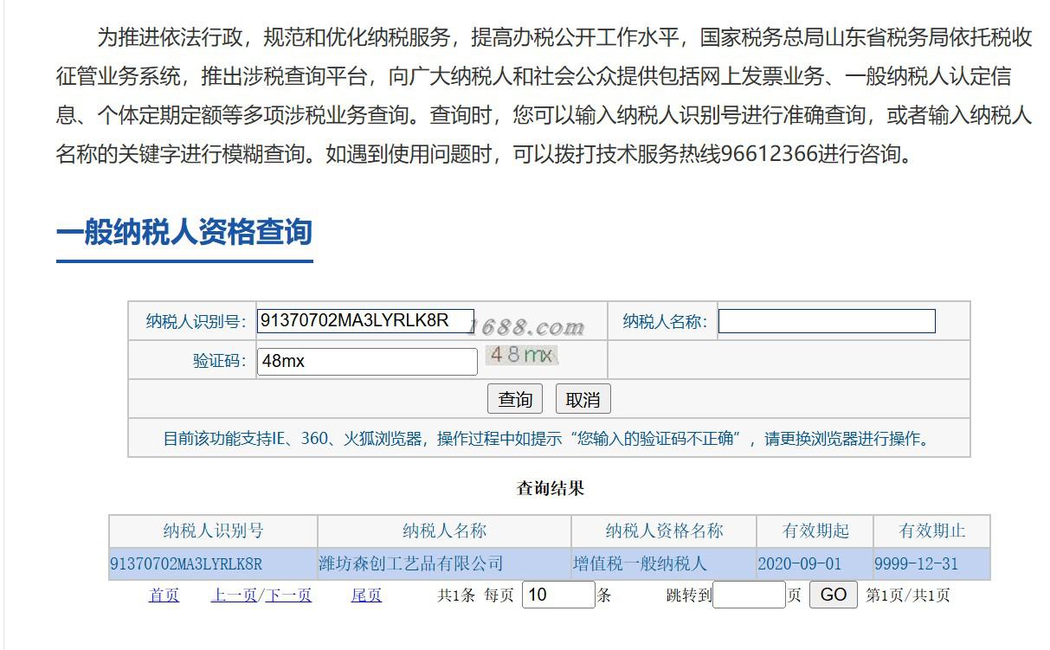Click the 第1页/共1页 page indicator
Screen dimensions: 1050x650
tap(907, 595)
